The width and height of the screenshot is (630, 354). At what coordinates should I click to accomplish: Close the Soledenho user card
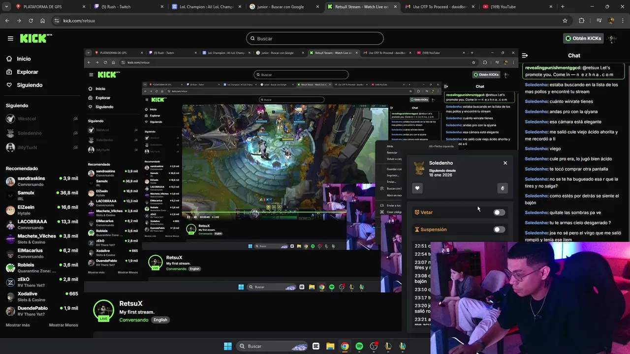pyautogui.click(x=505, y=163)
